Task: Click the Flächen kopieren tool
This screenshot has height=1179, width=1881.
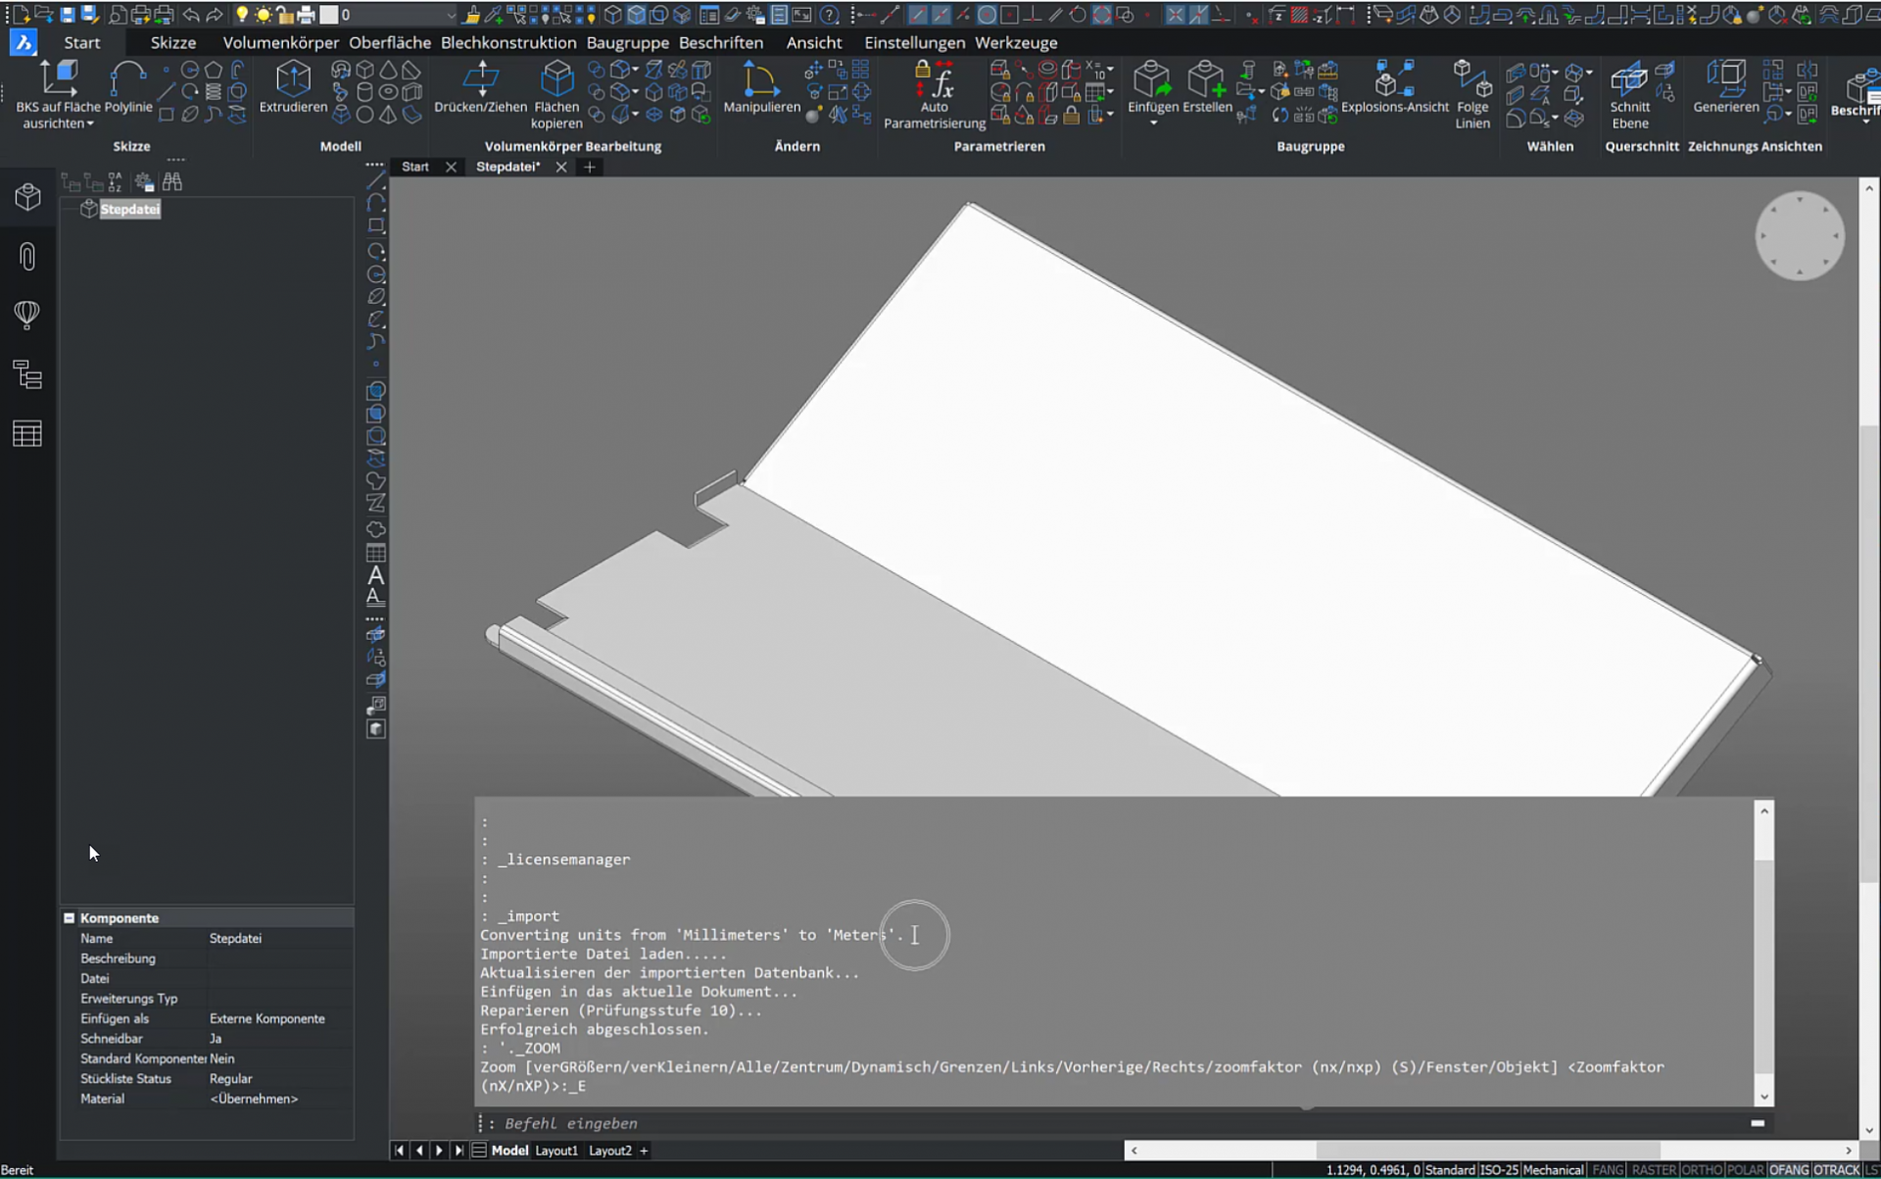Action: 556,94
